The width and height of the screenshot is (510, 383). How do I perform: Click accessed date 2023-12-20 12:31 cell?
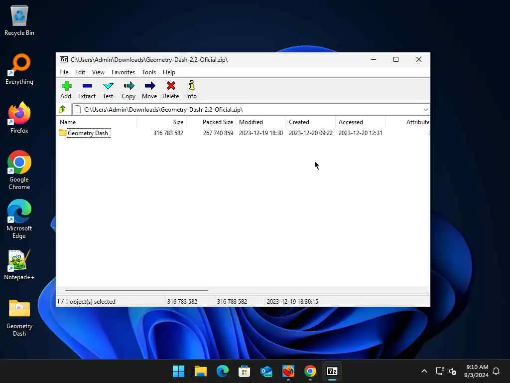(x=361, y=133)
